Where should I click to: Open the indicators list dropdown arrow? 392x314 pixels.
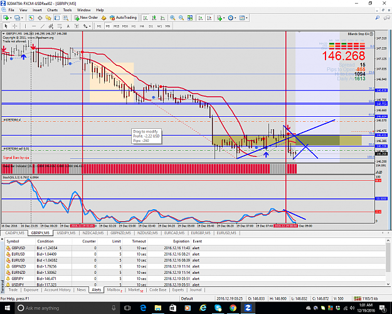click(224, 18)
